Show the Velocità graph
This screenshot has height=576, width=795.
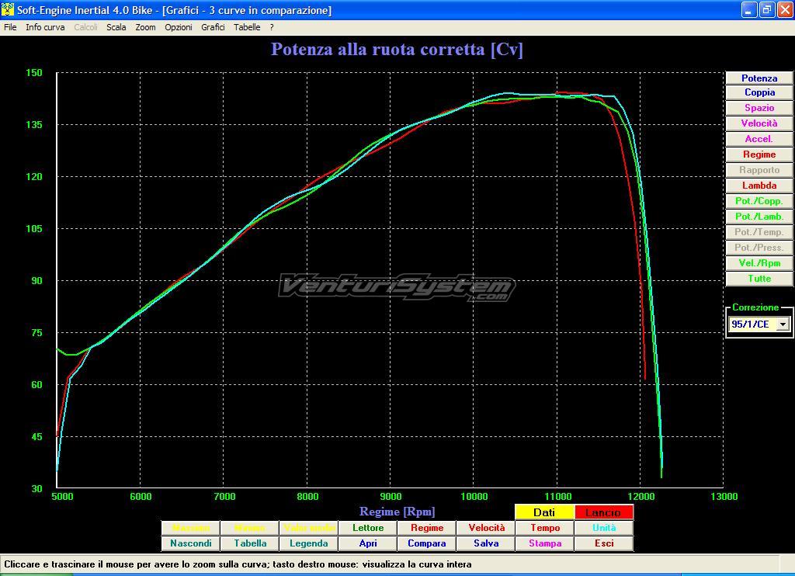click(x=759, y=123)
